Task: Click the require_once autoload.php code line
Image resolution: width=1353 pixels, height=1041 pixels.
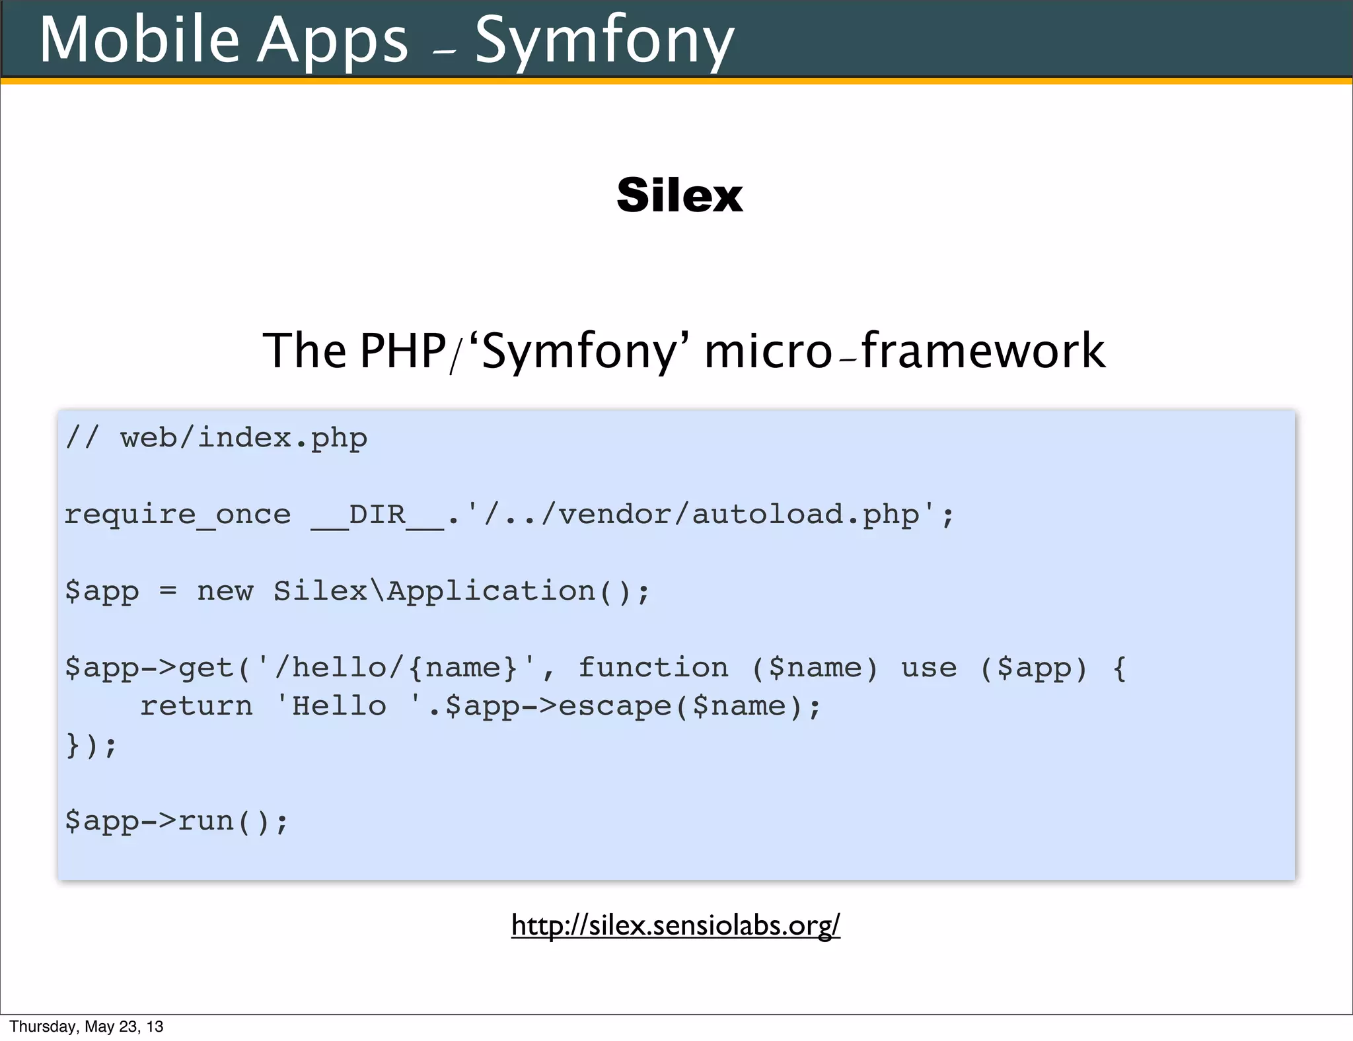Action: pos(509,515)
